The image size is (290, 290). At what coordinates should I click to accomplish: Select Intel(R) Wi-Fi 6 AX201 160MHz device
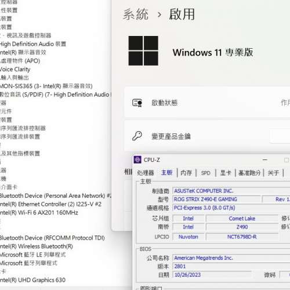click(x=39, y=212)
